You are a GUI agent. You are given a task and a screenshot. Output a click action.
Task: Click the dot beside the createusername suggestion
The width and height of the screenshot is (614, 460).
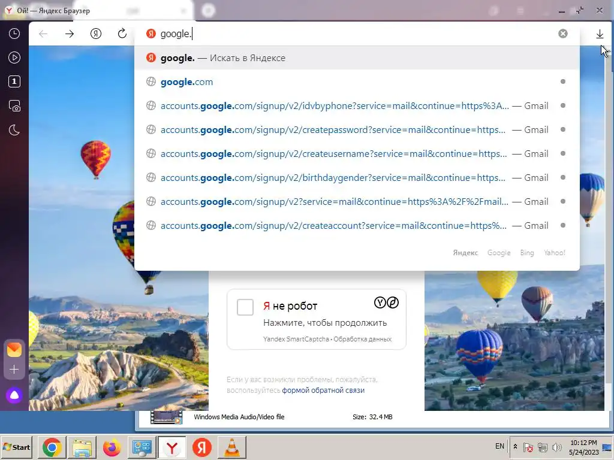pos(562,153)
